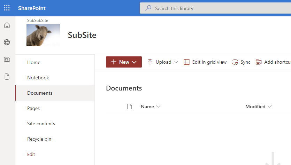Open the Name column sort dropdown
291x165 pixels.
tap(158, 107)
